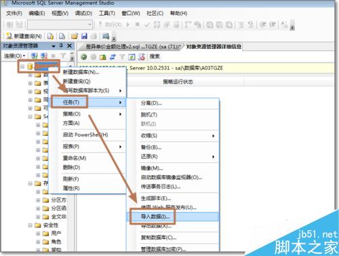Open the 编辑(E) menu
Image resolution: width=339 pixels, height=256 pixels.
click(x=37, y=14)
